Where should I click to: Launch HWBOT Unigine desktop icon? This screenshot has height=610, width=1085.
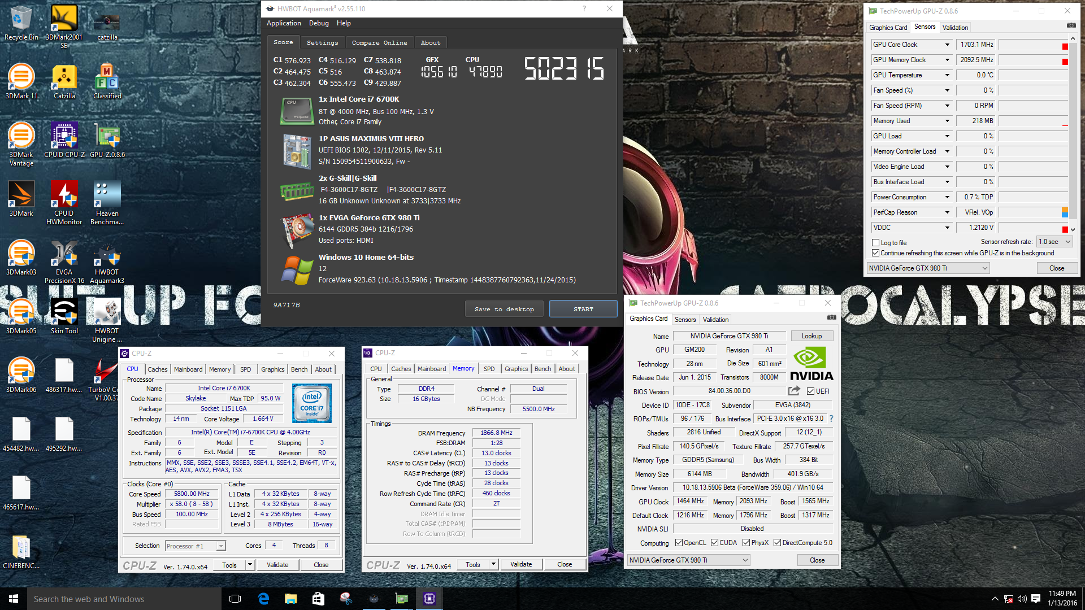pos(107,320)
